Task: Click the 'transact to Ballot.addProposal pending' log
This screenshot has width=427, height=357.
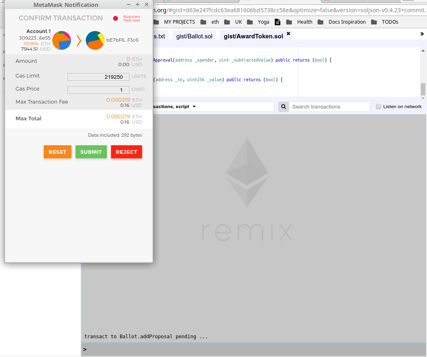Action: coord(146,337)
